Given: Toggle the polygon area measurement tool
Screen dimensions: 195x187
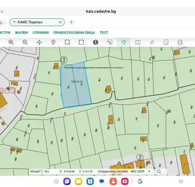Looking at the screenshot, I should [x=124, y=42].
